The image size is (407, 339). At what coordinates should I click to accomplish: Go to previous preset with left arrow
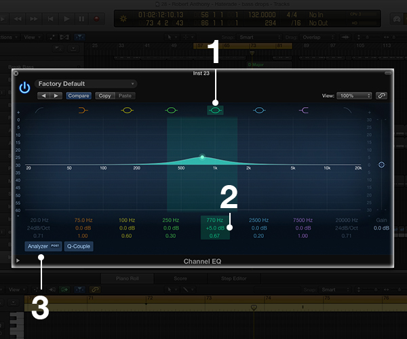43,96
